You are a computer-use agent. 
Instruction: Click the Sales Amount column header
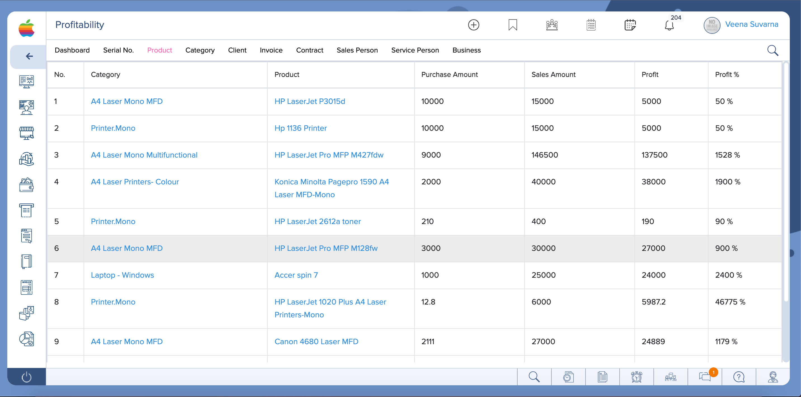[553, 75]
